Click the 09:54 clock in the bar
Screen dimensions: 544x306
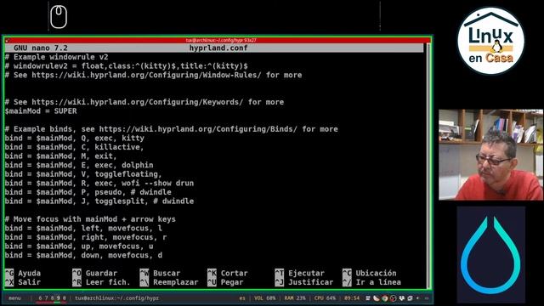352,298
